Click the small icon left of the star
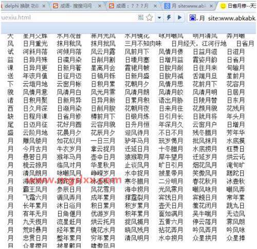This screenshot has width=257, height=249. coord(141,17)
